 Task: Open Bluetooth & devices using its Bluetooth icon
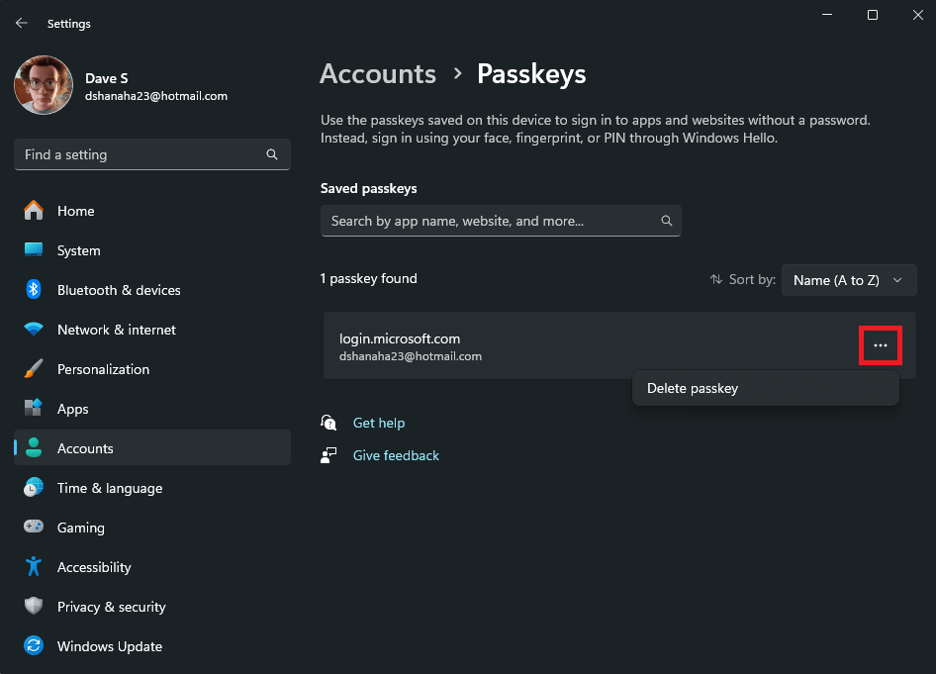coord(34,290)
